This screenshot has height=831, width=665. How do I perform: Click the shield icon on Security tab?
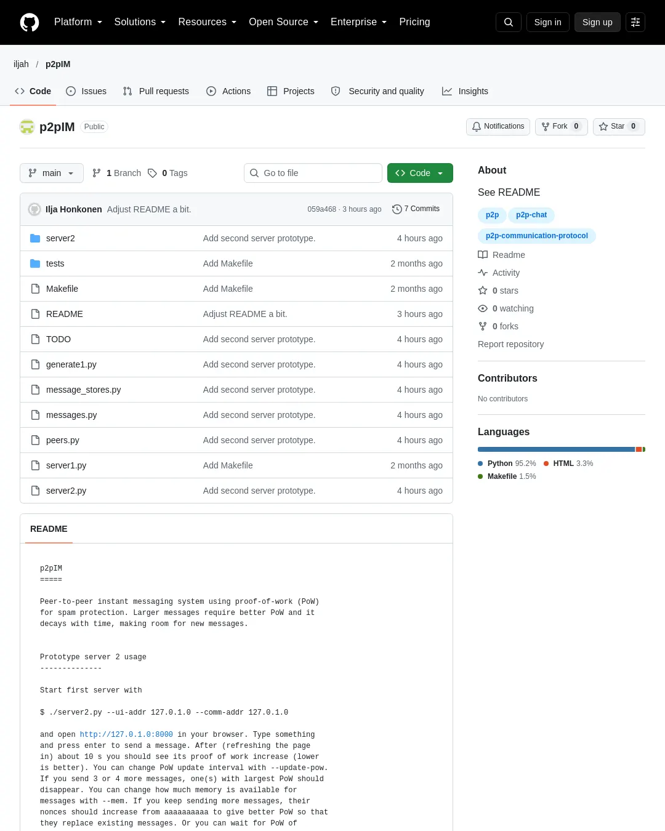pyautogui.click(x=336, y=91)
